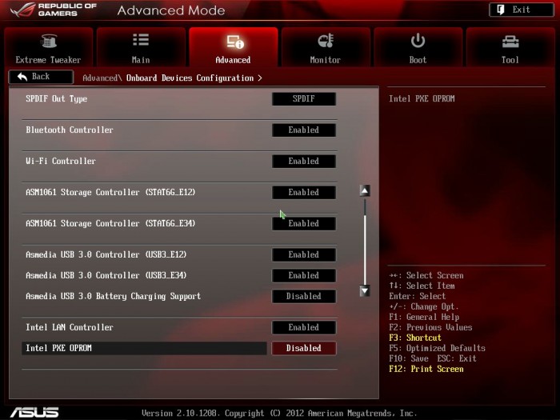Screen dimensions: 560x420
Task: Click the Intel PXE OPROM help description
Action: (x=422, y=99)
